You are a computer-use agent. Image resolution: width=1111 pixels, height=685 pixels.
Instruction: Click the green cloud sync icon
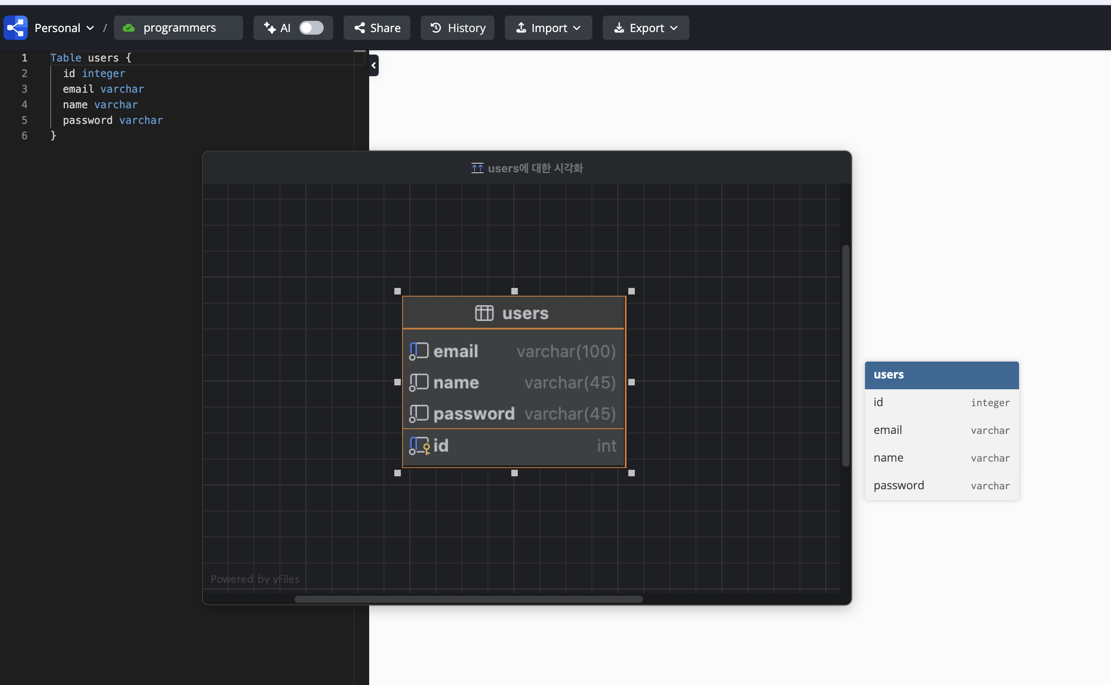(129, 28)
